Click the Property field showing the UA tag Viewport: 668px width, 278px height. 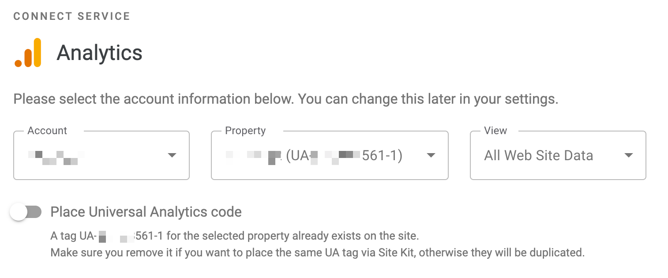[330, 155]
